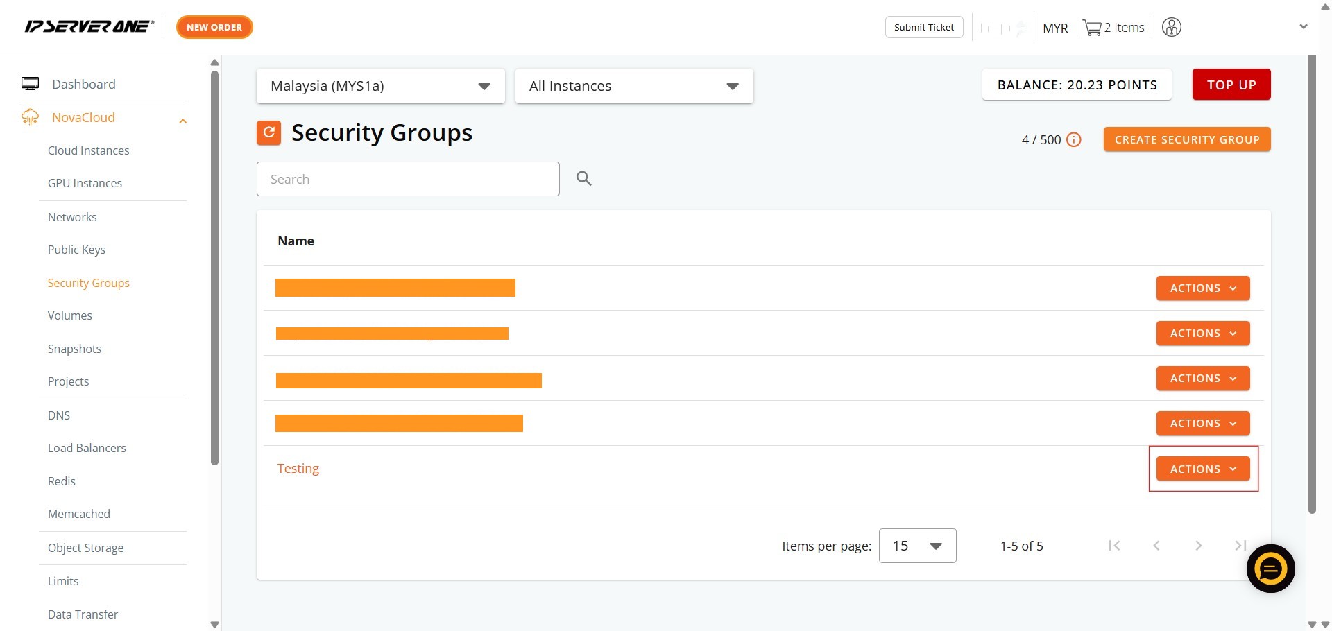Click the search magnifier icon
This screenshot has width=1332, height=631.
[583, 179]
